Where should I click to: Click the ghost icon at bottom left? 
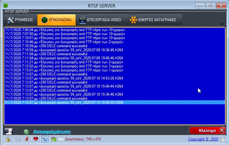point(9,131)
